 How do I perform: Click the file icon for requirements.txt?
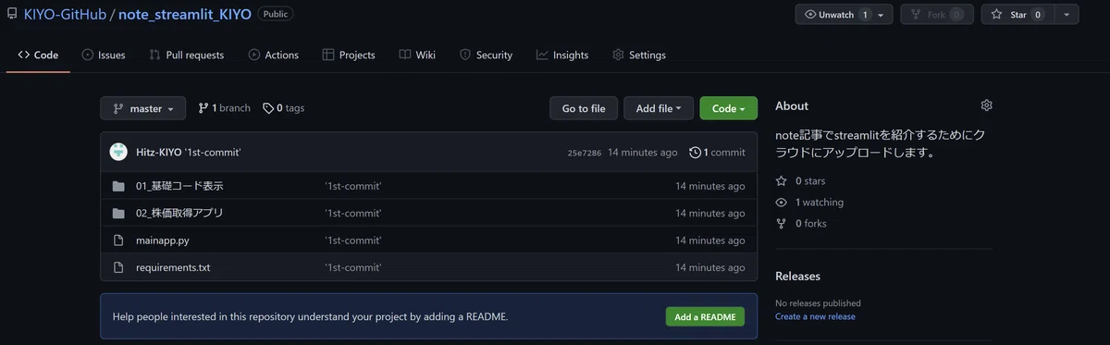tap(118, 267)
